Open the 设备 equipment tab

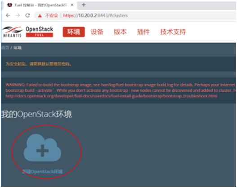pyautogui.click(x=97, y=32)
